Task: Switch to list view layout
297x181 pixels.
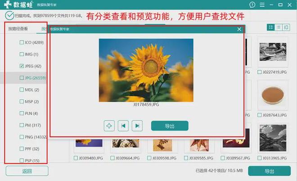Action: click(x=279, y=27)
